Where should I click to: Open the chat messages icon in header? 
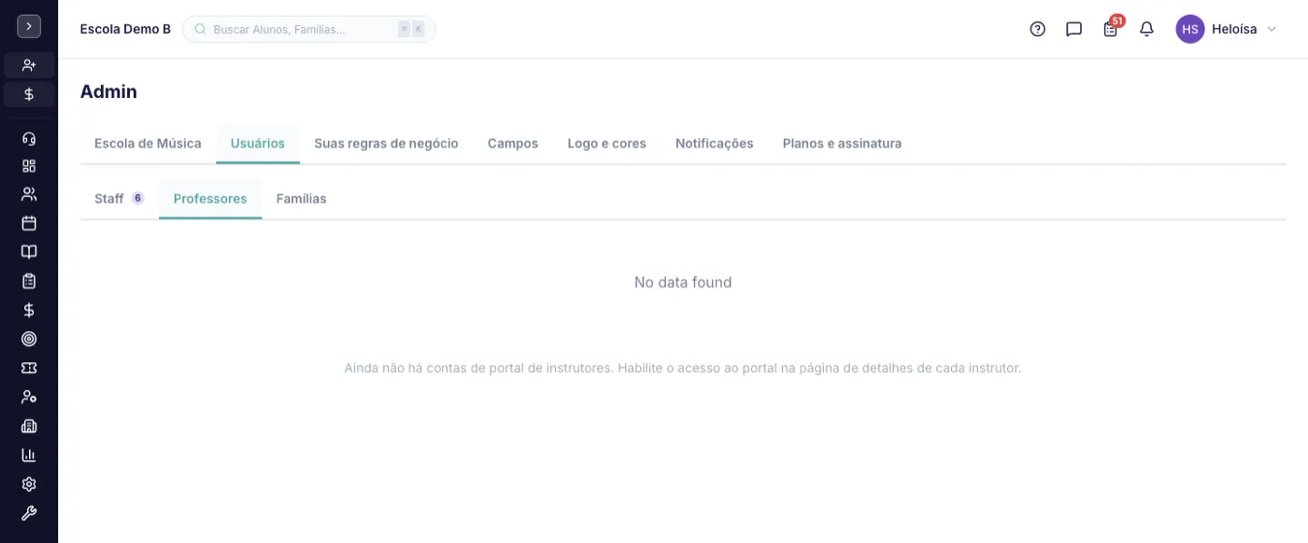[x=1073, y=29]
